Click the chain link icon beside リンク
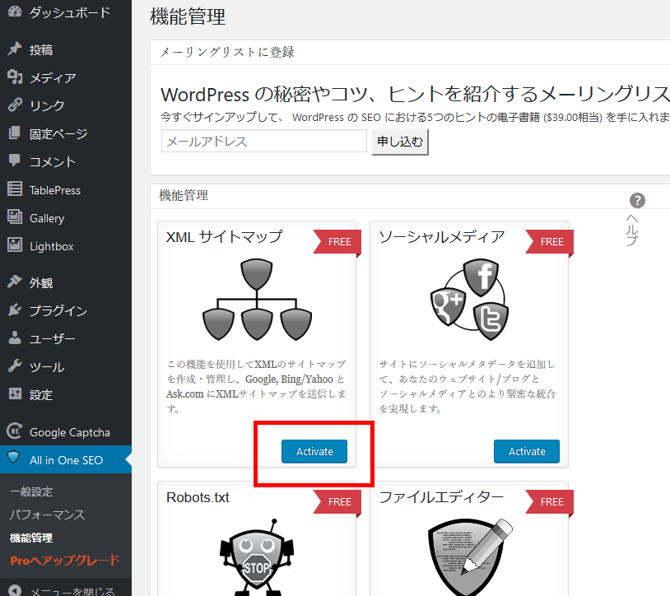Screen dimensions: 670x596 15,105
